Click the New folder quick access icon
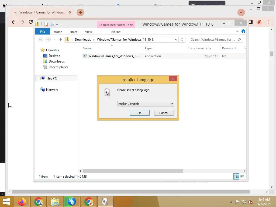This screenshot has width=276, height=207. (52, 24)
